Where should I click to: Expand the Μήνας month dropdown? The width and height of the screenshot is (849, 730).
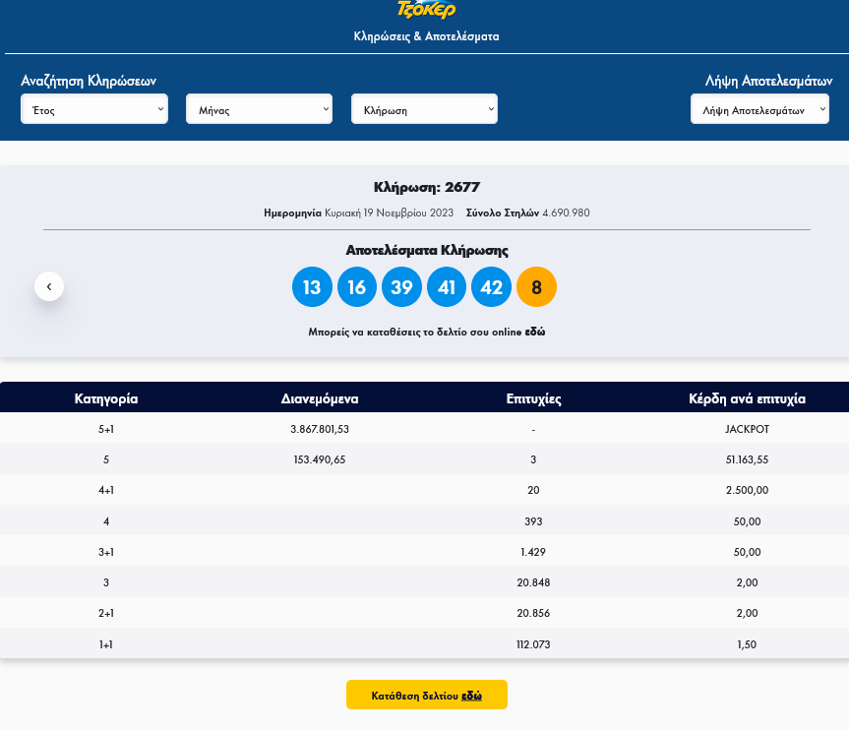point(259,109)
